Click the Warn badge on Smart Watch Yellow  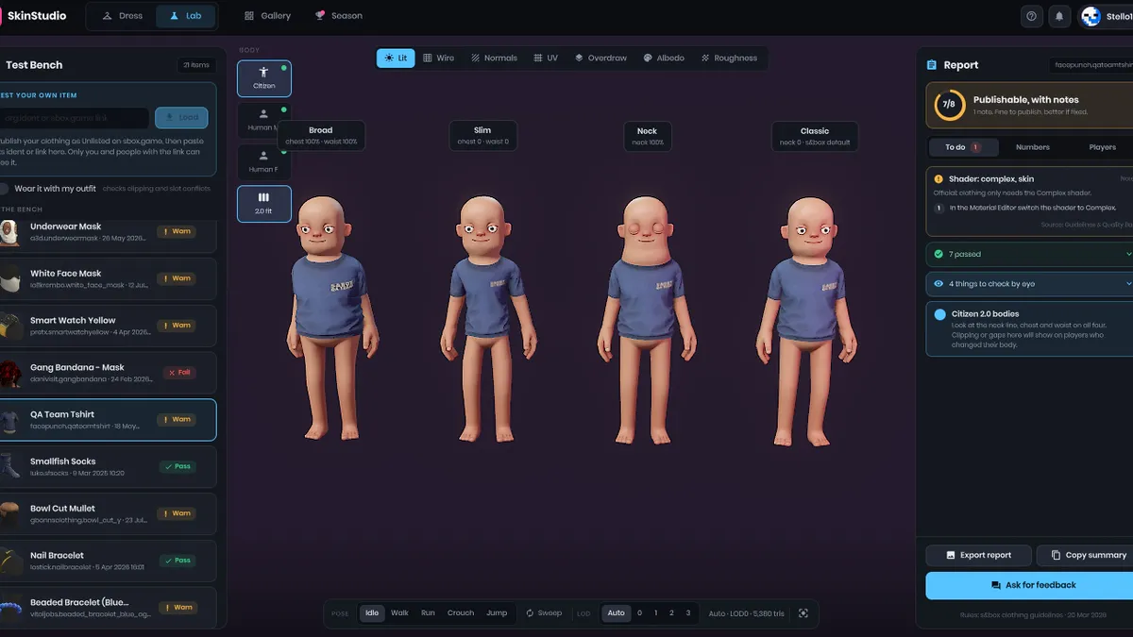[178, 326]
